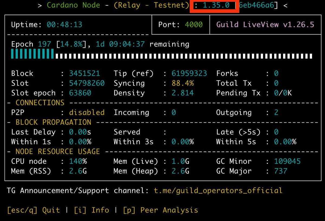Open the [p] Peer Analysis option
This screenshot has width=325, height=221.
click(x=160, y=210)
